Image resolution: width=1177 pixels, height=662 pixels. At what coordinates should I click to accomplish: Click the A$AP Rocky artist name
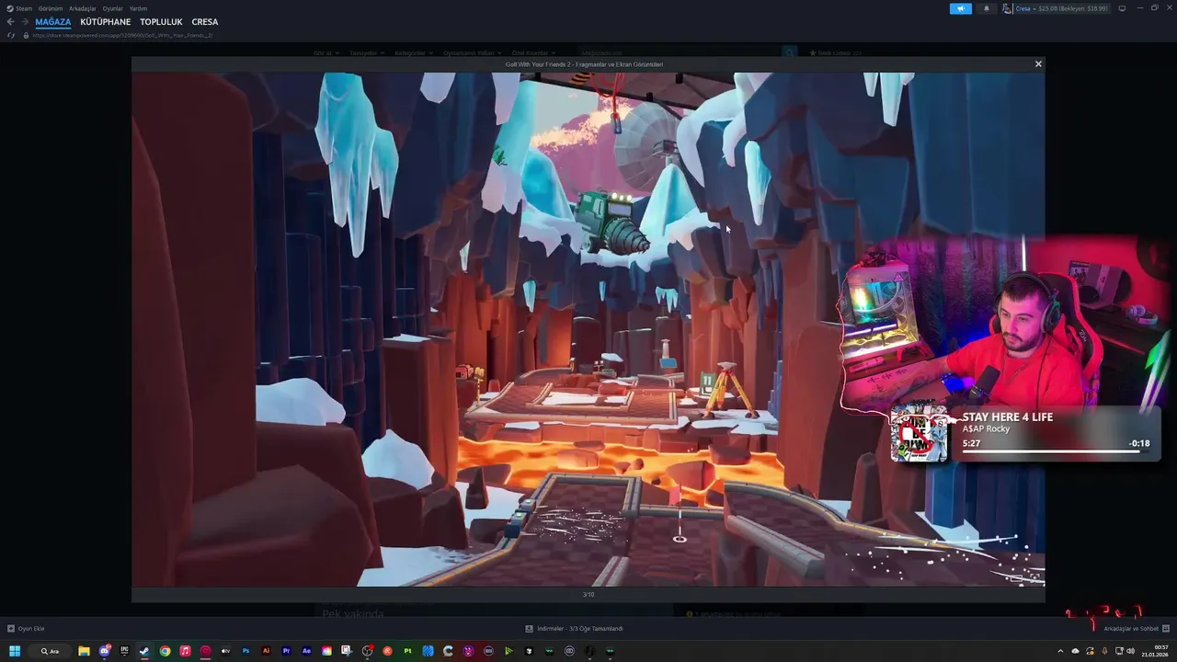point(986,429)
